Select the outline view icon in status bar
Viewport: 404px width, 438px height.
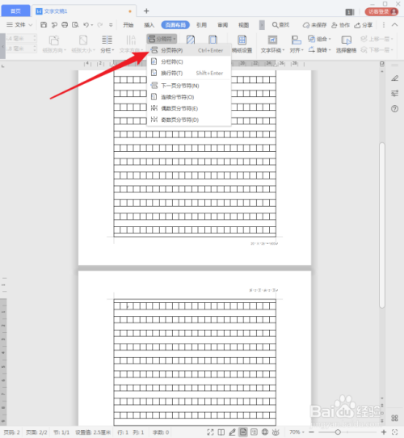coord(254,432)
